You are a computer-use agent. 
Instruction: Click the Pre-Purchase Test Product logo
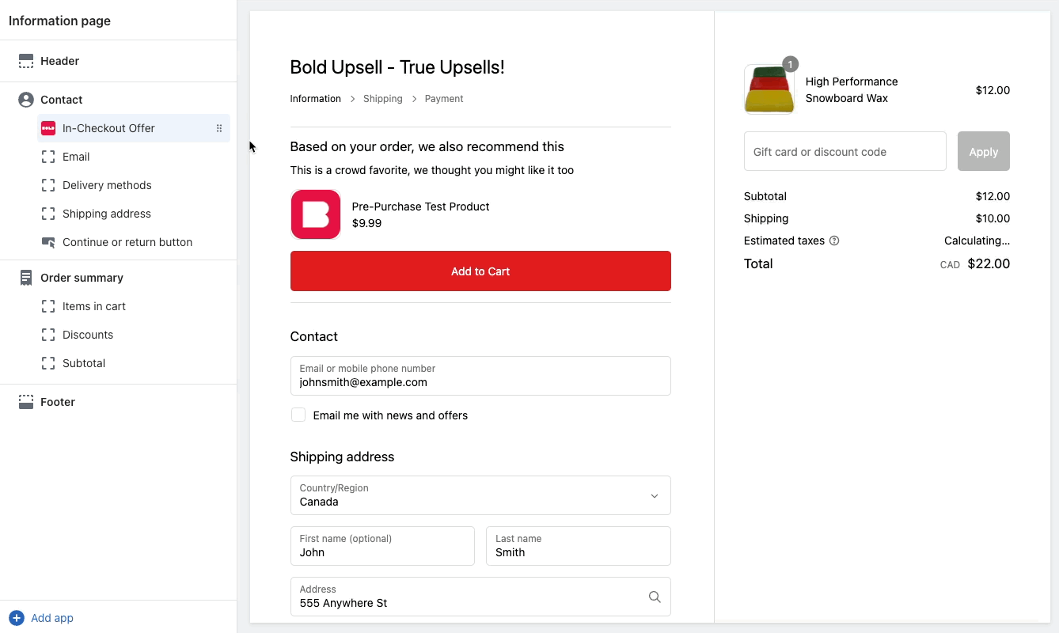click(x=316, y=214)
